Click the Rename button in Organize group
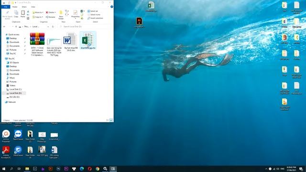Screen dimensions: 306x172 click(x=50, y=17)
